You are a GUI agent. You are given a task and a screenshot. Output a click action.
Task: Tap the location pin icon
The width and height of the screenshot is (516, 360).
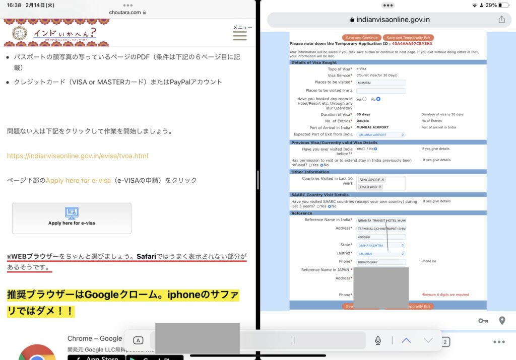pyautogui.click(x=502, y=321)
